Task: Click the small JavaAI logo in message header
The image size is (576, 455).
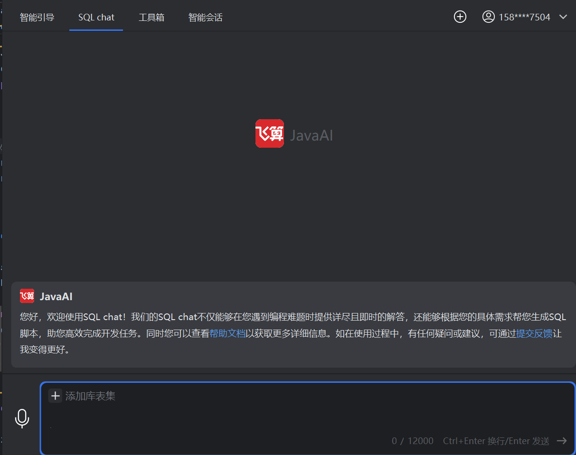Action: 27,296
